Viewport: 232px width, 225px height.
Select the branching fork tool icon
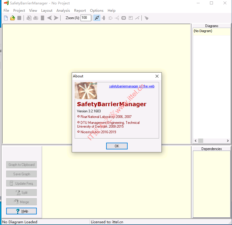point(117,18)
